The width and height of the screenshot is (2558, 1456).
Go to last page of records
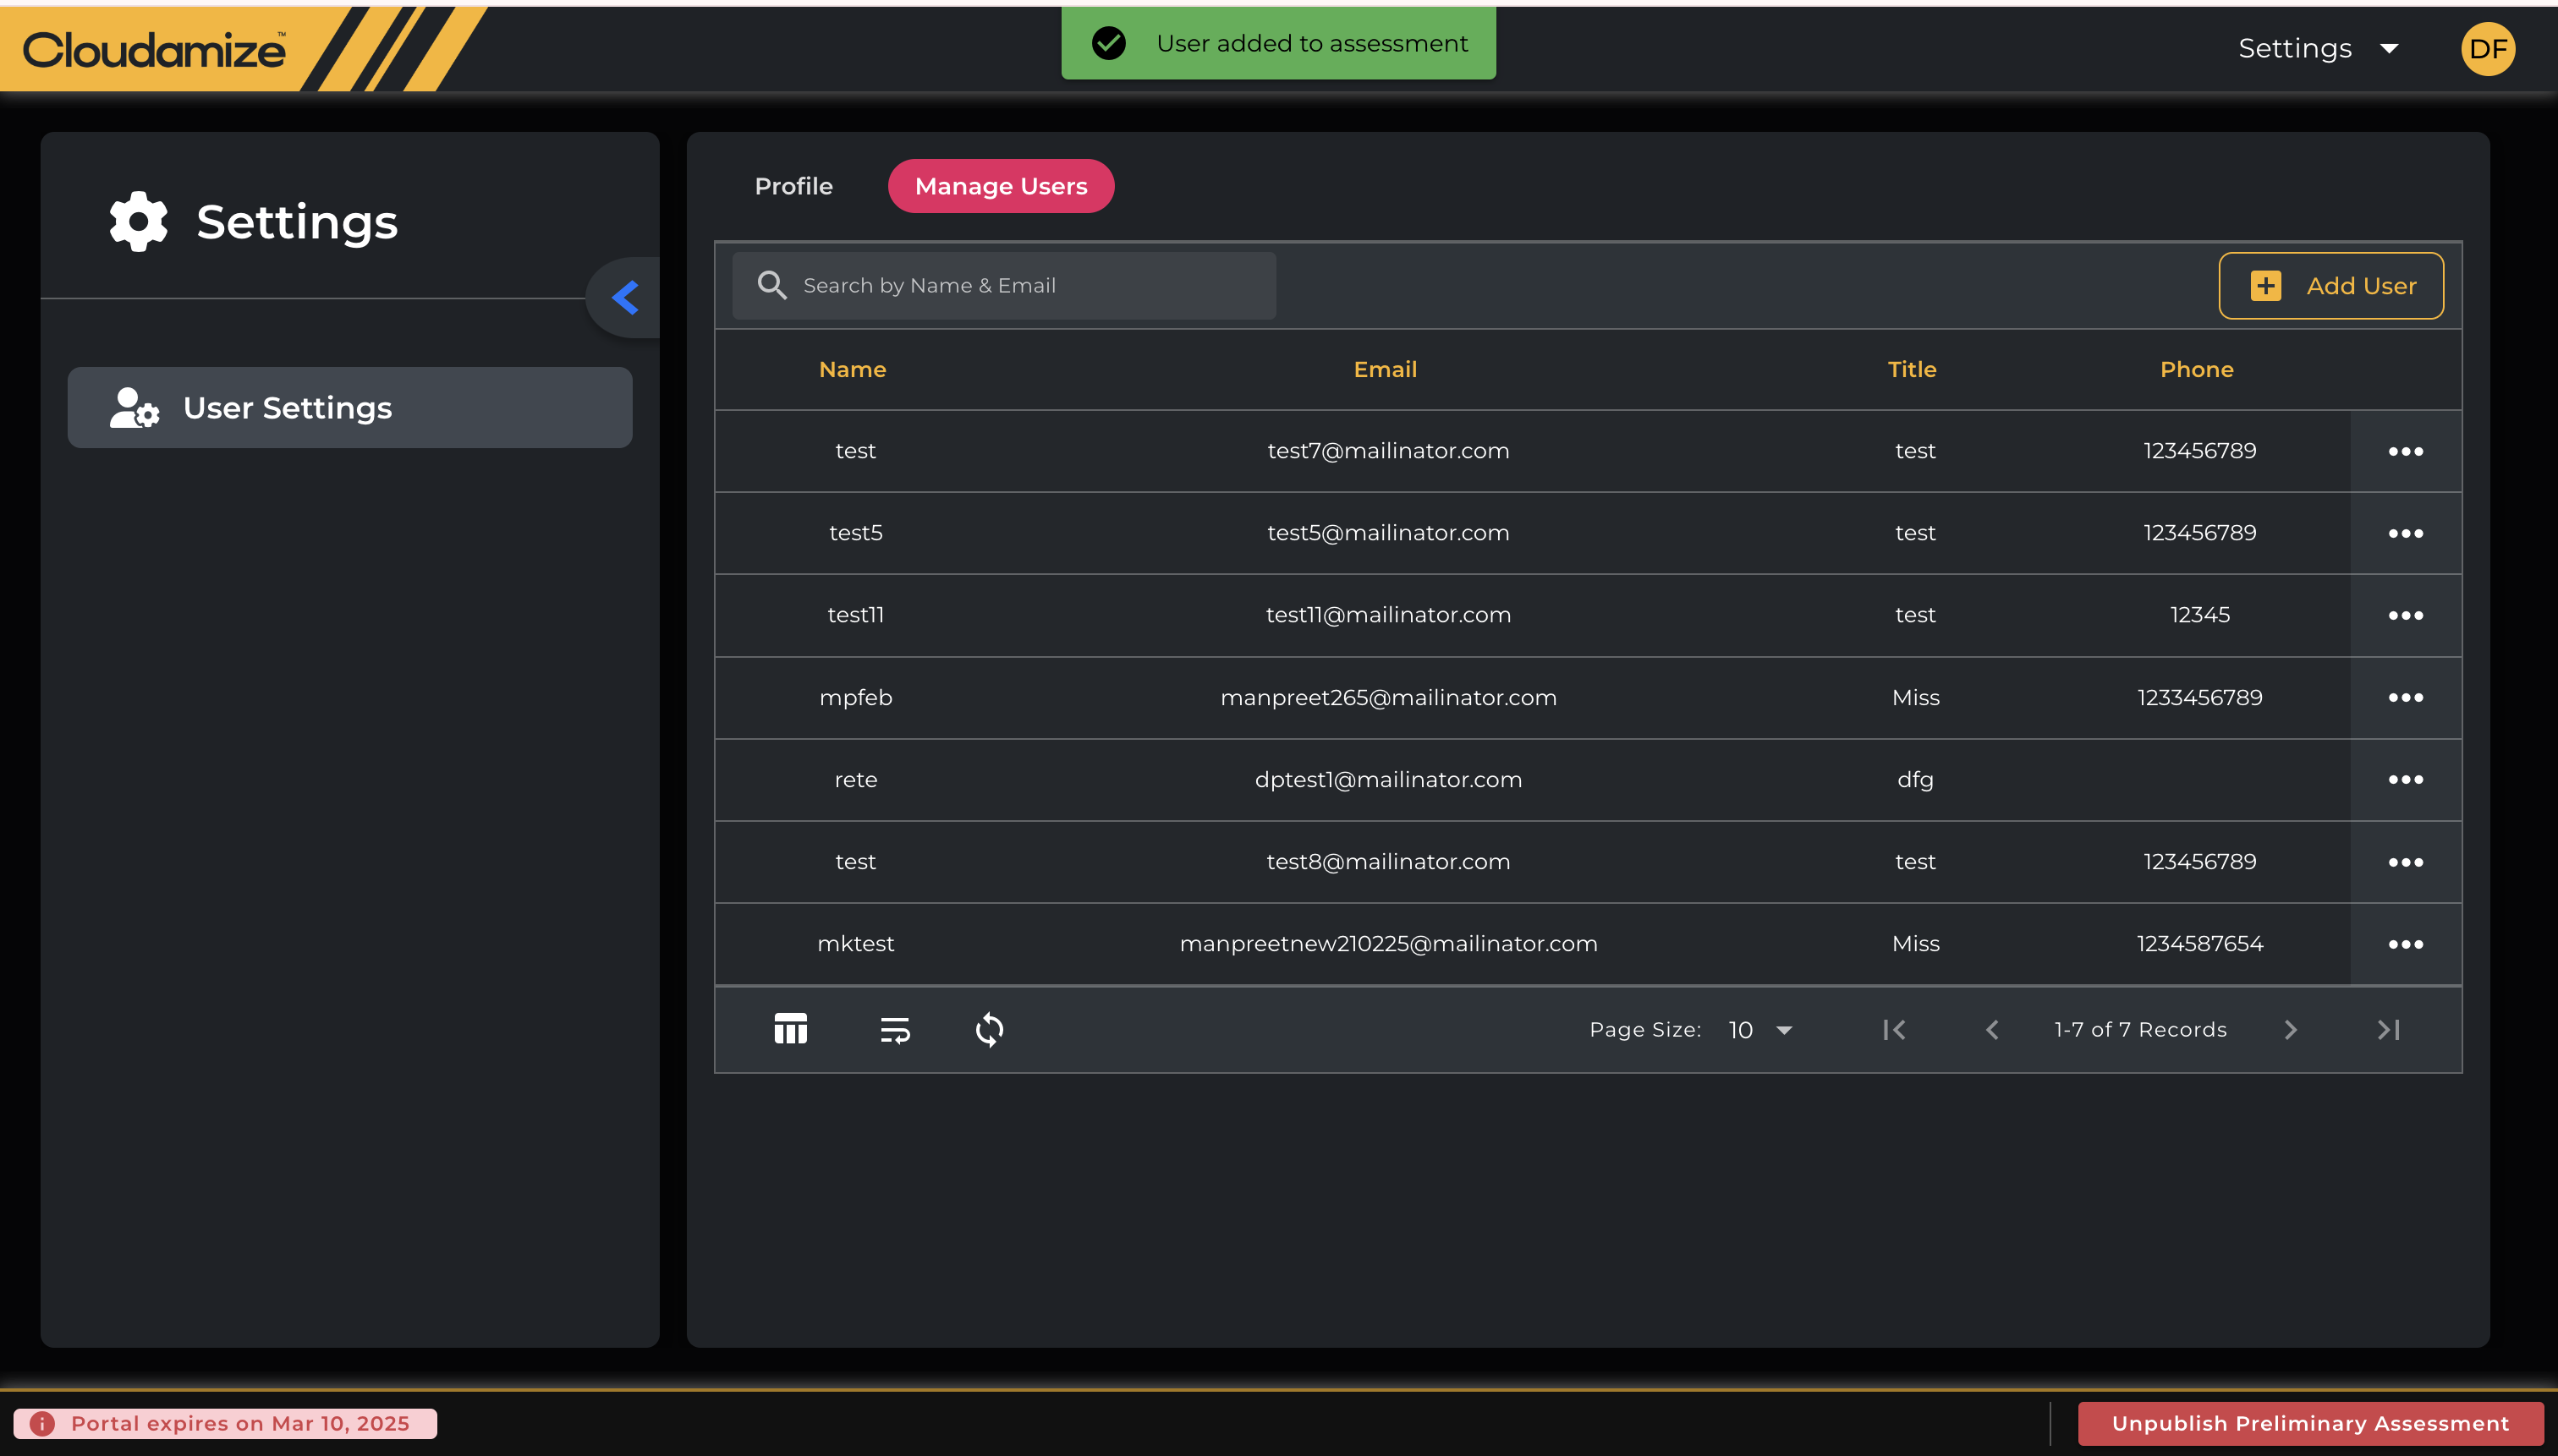click(2388, 1029)
